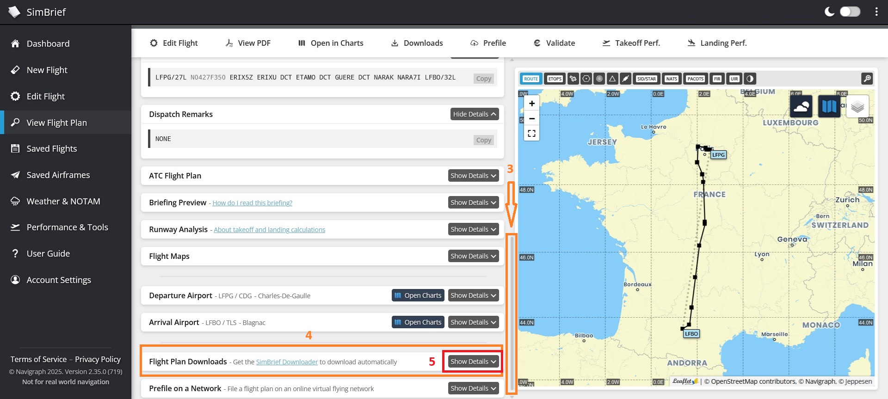Open Dashboard from sidebar
Image resolution: width=888 pixels, height=399 pixels.
[x=66, y=43]
